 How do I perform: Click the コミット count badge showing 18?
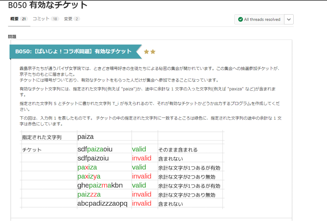(55, 19)
